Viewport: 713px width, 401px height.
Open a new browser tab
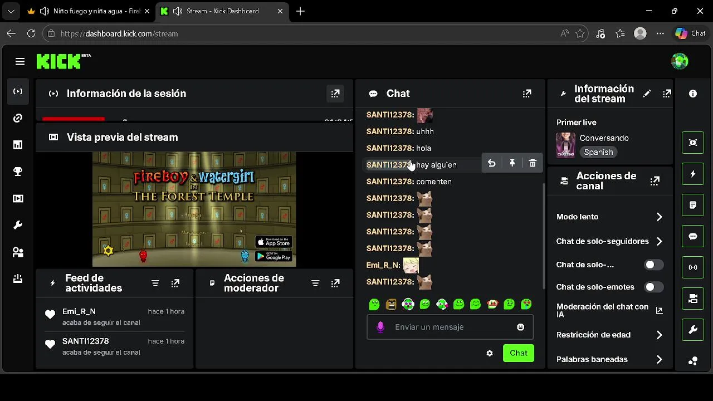(x=300, y=11)
